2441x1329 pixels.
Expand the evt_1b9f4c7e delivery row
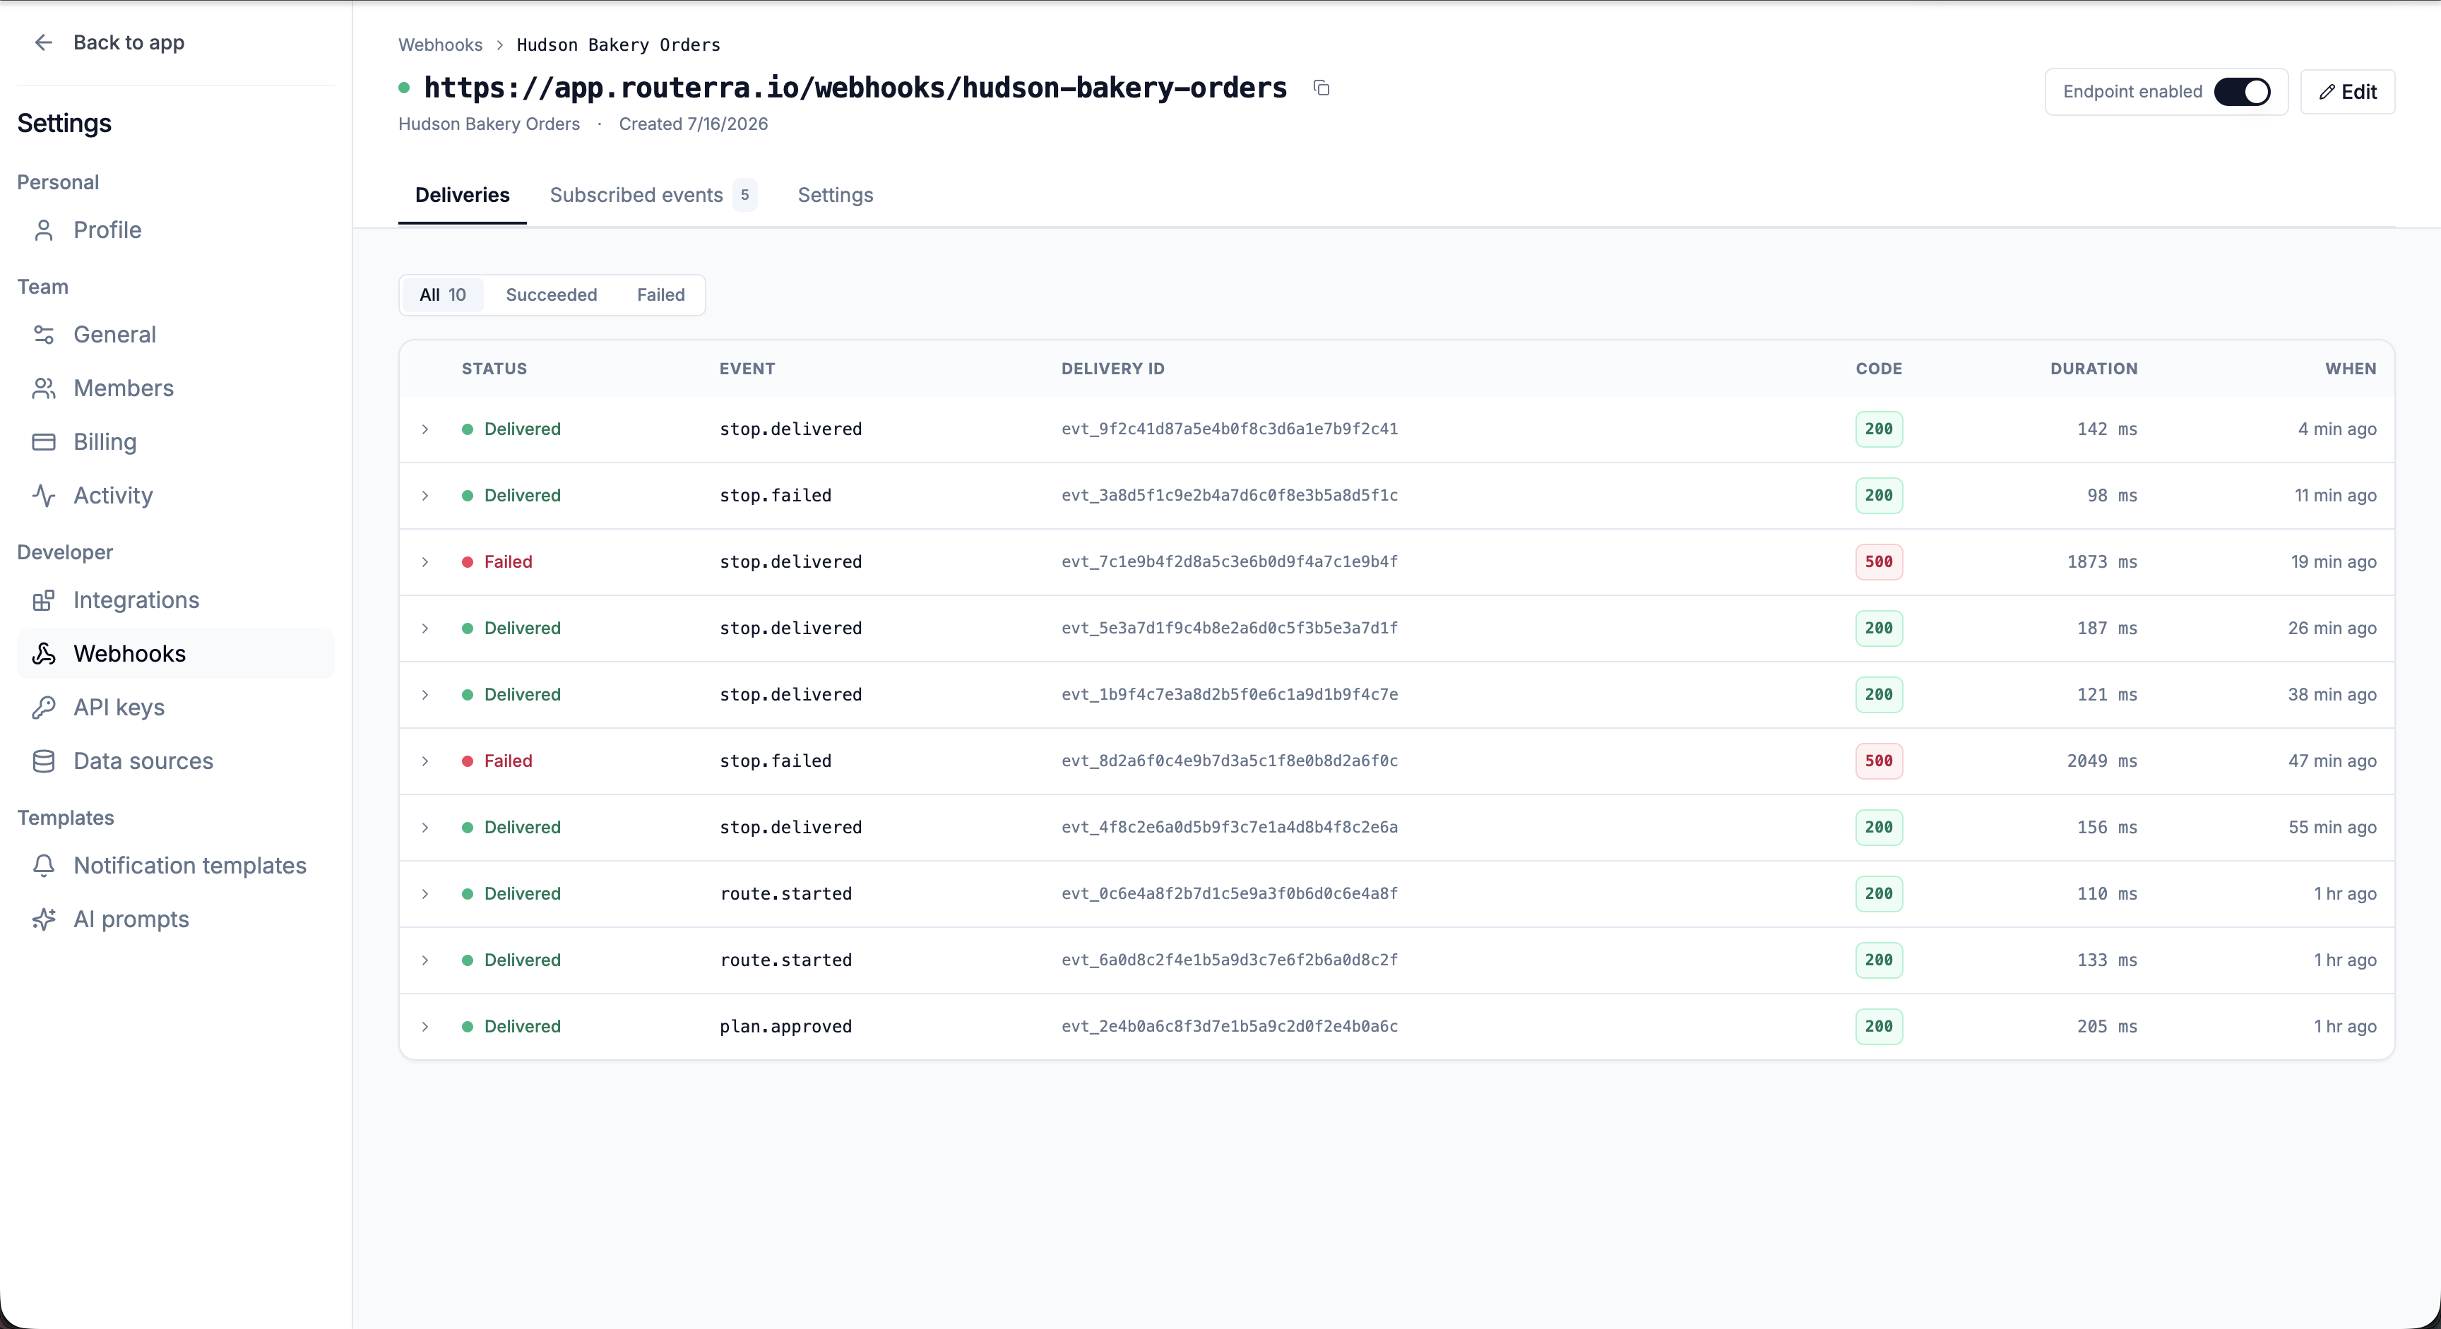pos(425,694)
